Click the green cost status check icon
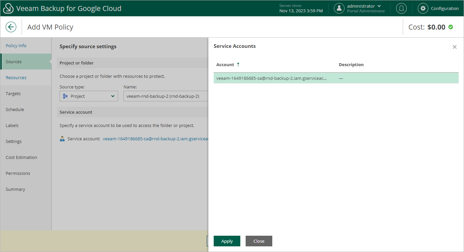464x252 pixels. 451,27
